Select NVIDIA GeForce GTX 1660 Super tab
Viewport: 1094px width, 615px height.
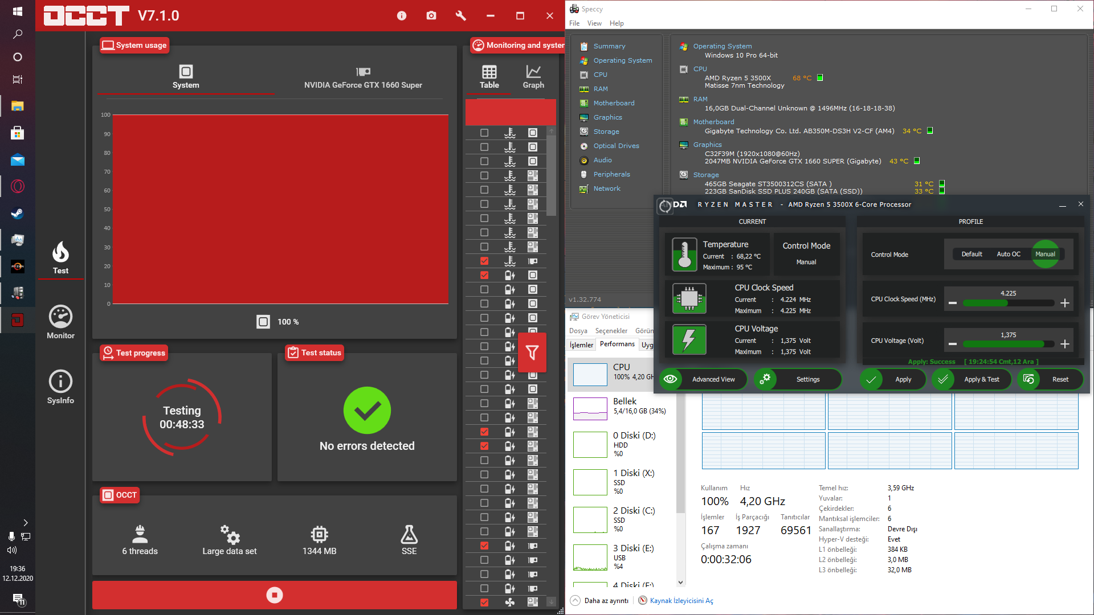pyautogui.click(x=363, y=78)
